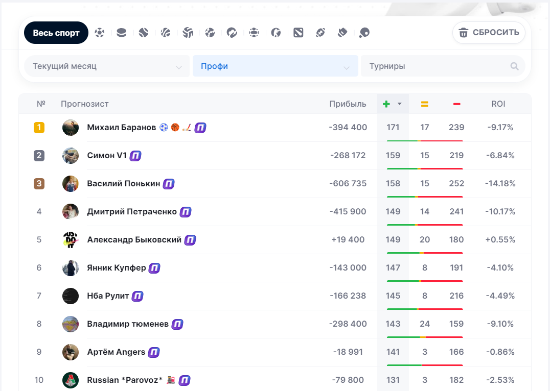Select the hockey puck sport filter
This screenshot has width=550, height=391.
point(122,33)
